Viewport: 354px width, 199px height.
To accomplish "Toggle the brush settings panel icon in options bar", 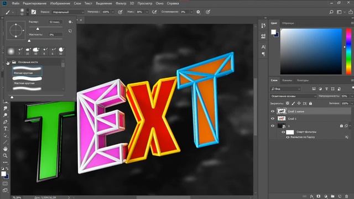I will (x=34, y=12).
